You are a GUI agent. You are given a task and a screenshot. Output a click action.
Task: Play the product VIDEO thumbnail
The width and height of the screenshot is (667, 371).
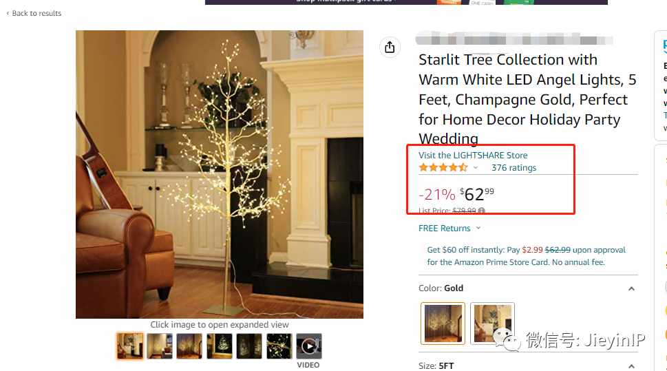(309, 346)
